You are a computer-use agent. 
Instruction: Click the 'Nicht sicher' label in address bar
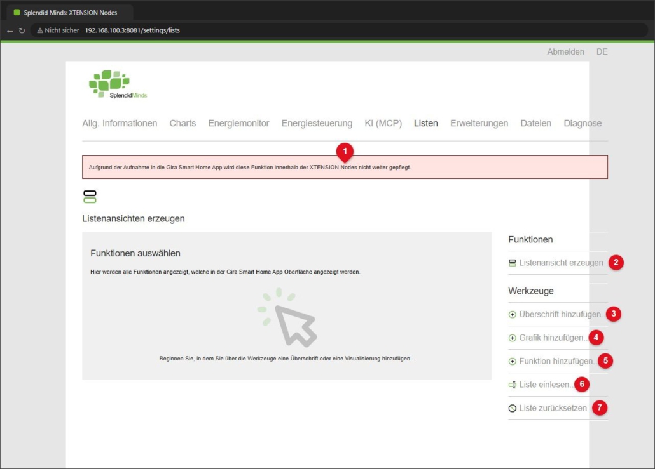click(62, 30)
